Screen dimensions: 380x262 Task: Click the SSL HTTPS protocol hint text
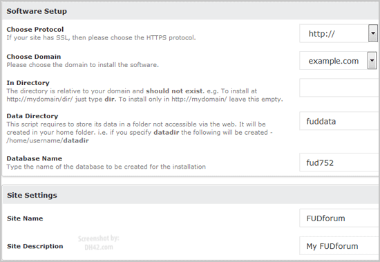tap(101, 37)
